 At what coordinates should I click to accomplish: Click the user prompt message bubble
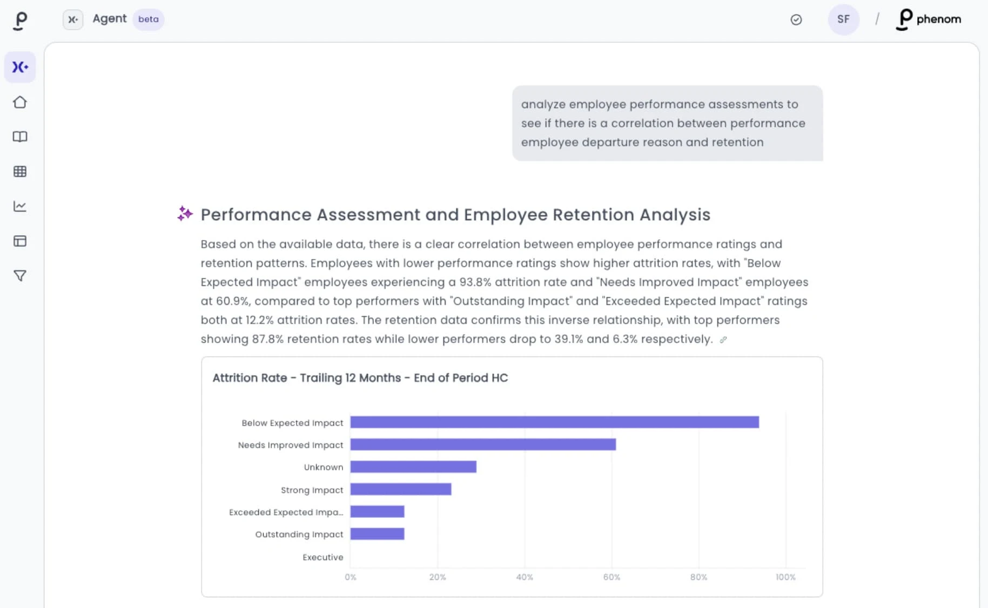click(x=667, y=123)
